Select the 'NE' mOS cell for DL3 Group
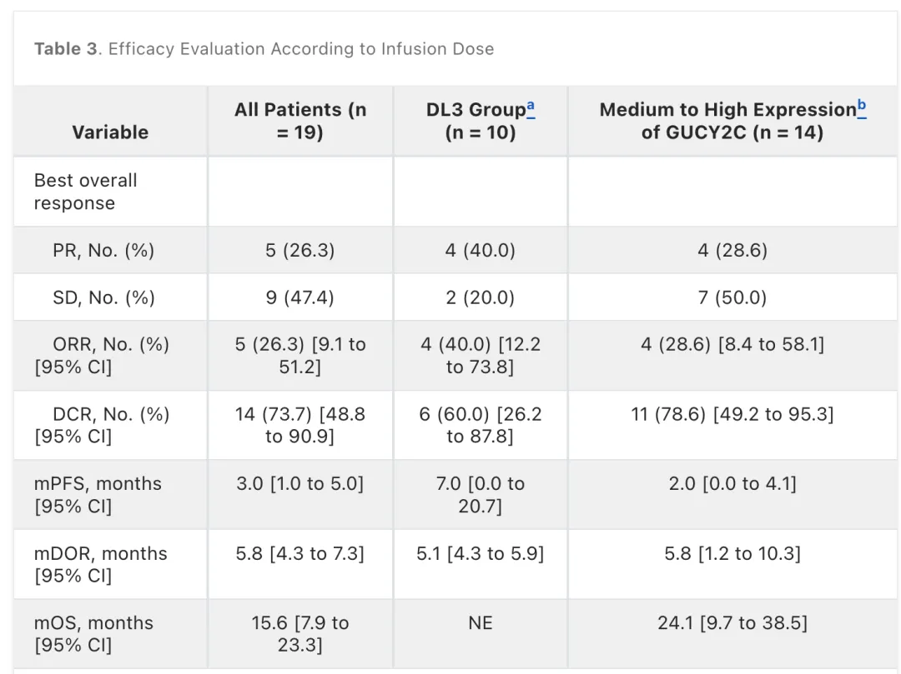The height and width of the screenshot is (674, 901). (481, 623)
